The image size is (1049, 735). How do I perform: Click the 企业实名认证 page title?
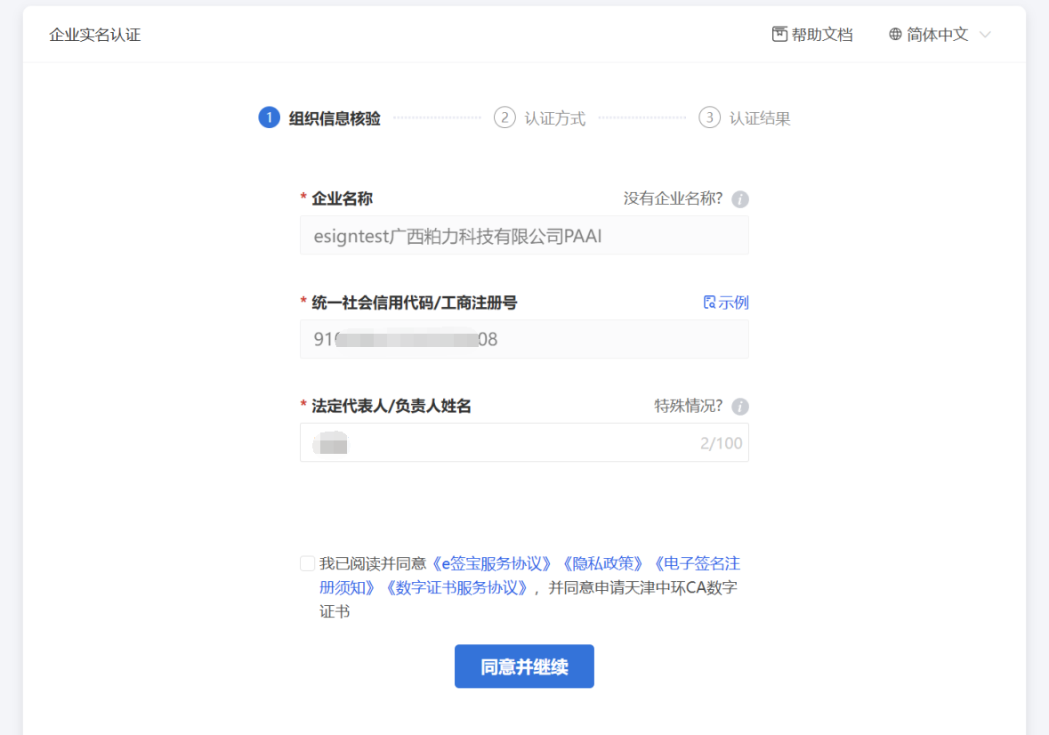click(x=95, y=35)
